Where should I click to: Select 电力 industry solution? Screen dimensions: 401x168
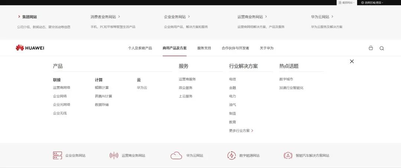[x=232, y=96]
